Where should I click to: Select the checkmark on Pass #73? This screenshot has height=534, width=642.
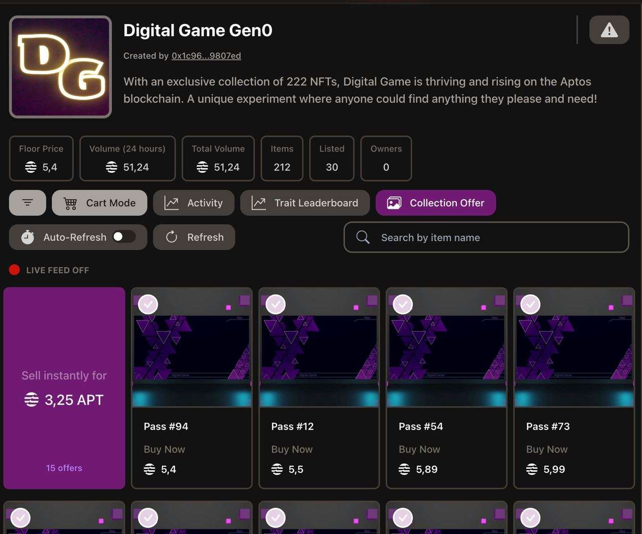(530, 304)
